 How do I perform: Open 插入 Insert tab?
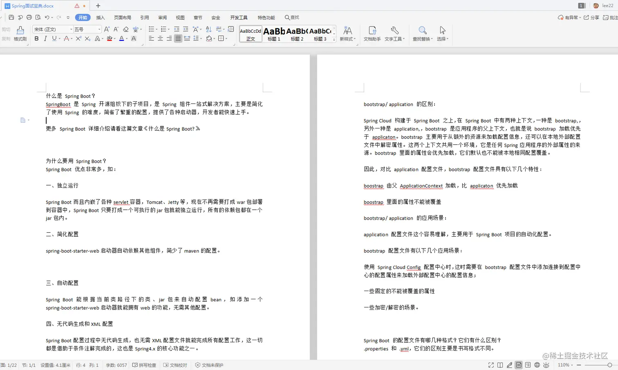[101, 18]
